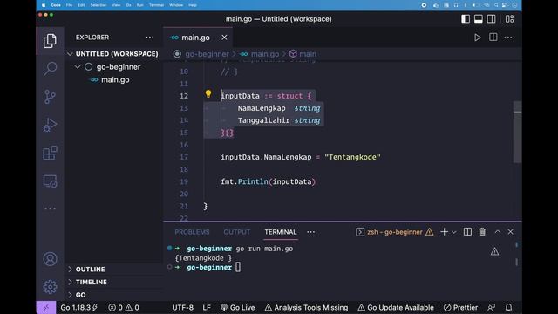Image resolution: width=558 pixels, height=314 pixels.
Task: Click main.go in the breadcrumb
Action: point(265,54)
